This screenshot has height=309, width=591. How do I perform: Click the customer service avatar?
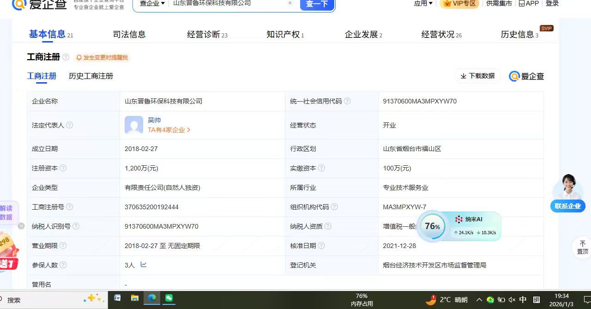tap(568, 187)
